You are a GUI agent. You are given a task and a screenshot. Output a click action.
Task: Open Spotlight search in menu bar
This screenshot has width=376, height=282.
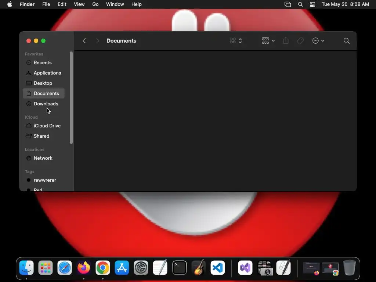pyautogui.click(x=300, y=4)
